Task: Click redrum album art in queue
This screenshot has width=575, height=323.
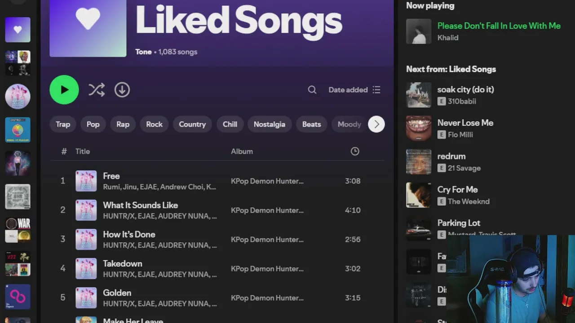Action: pyautogui.click(x=419, y=161)
